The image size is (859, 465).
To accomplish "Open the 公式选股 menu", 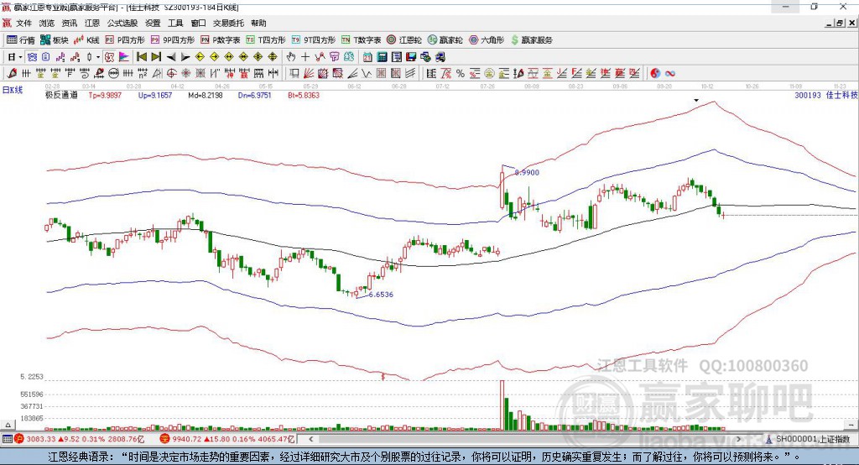I will 122,23.
